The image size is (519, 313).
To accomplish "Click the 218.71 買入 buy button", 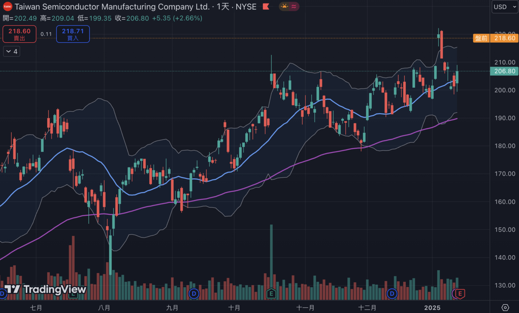I will click(73, 34).
